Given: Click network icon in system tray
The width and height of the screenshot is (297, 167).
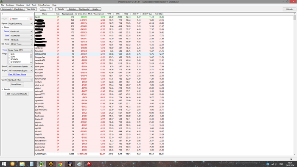Looking at the screenshot, I should coord(272,164).
